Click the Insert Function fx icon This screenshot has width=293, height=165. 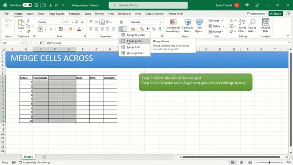(x=41, y=43)
